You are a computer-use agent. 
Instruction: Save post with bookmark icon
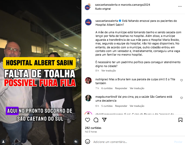coord(180,120)
